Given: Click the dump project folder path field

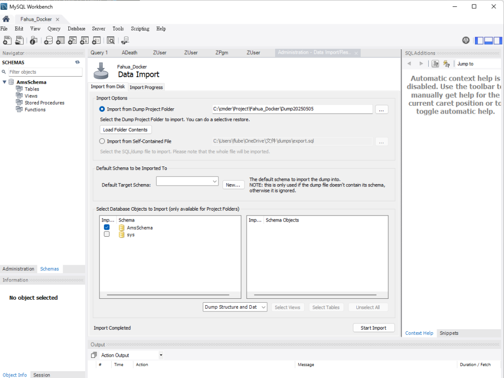Looking at the screenshot, I should 292,109.
